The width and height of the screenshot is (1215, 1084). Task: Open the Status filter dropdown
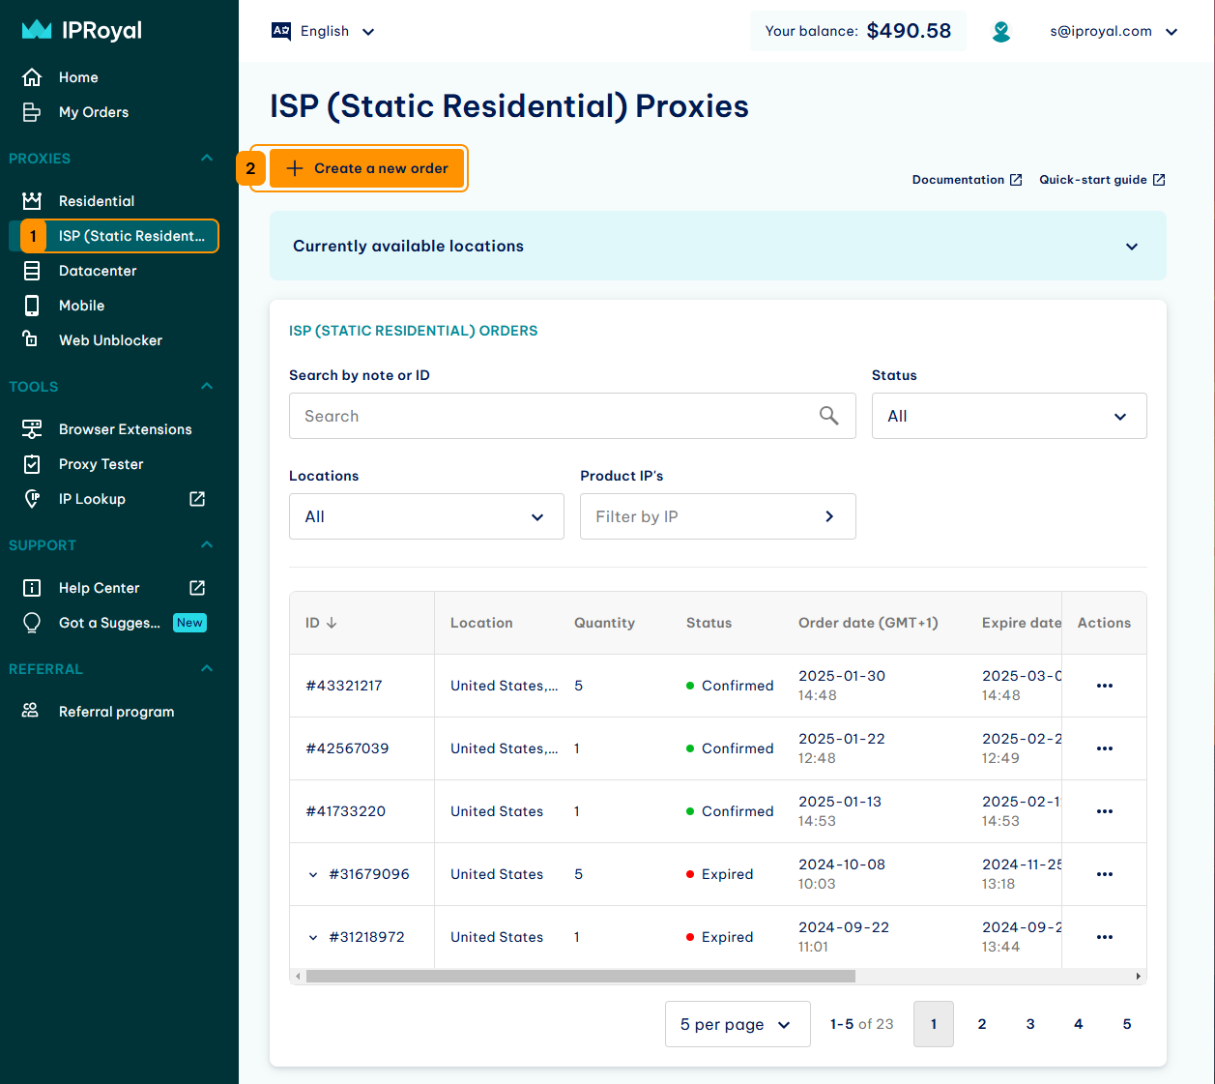click(x=1009, y=416)
